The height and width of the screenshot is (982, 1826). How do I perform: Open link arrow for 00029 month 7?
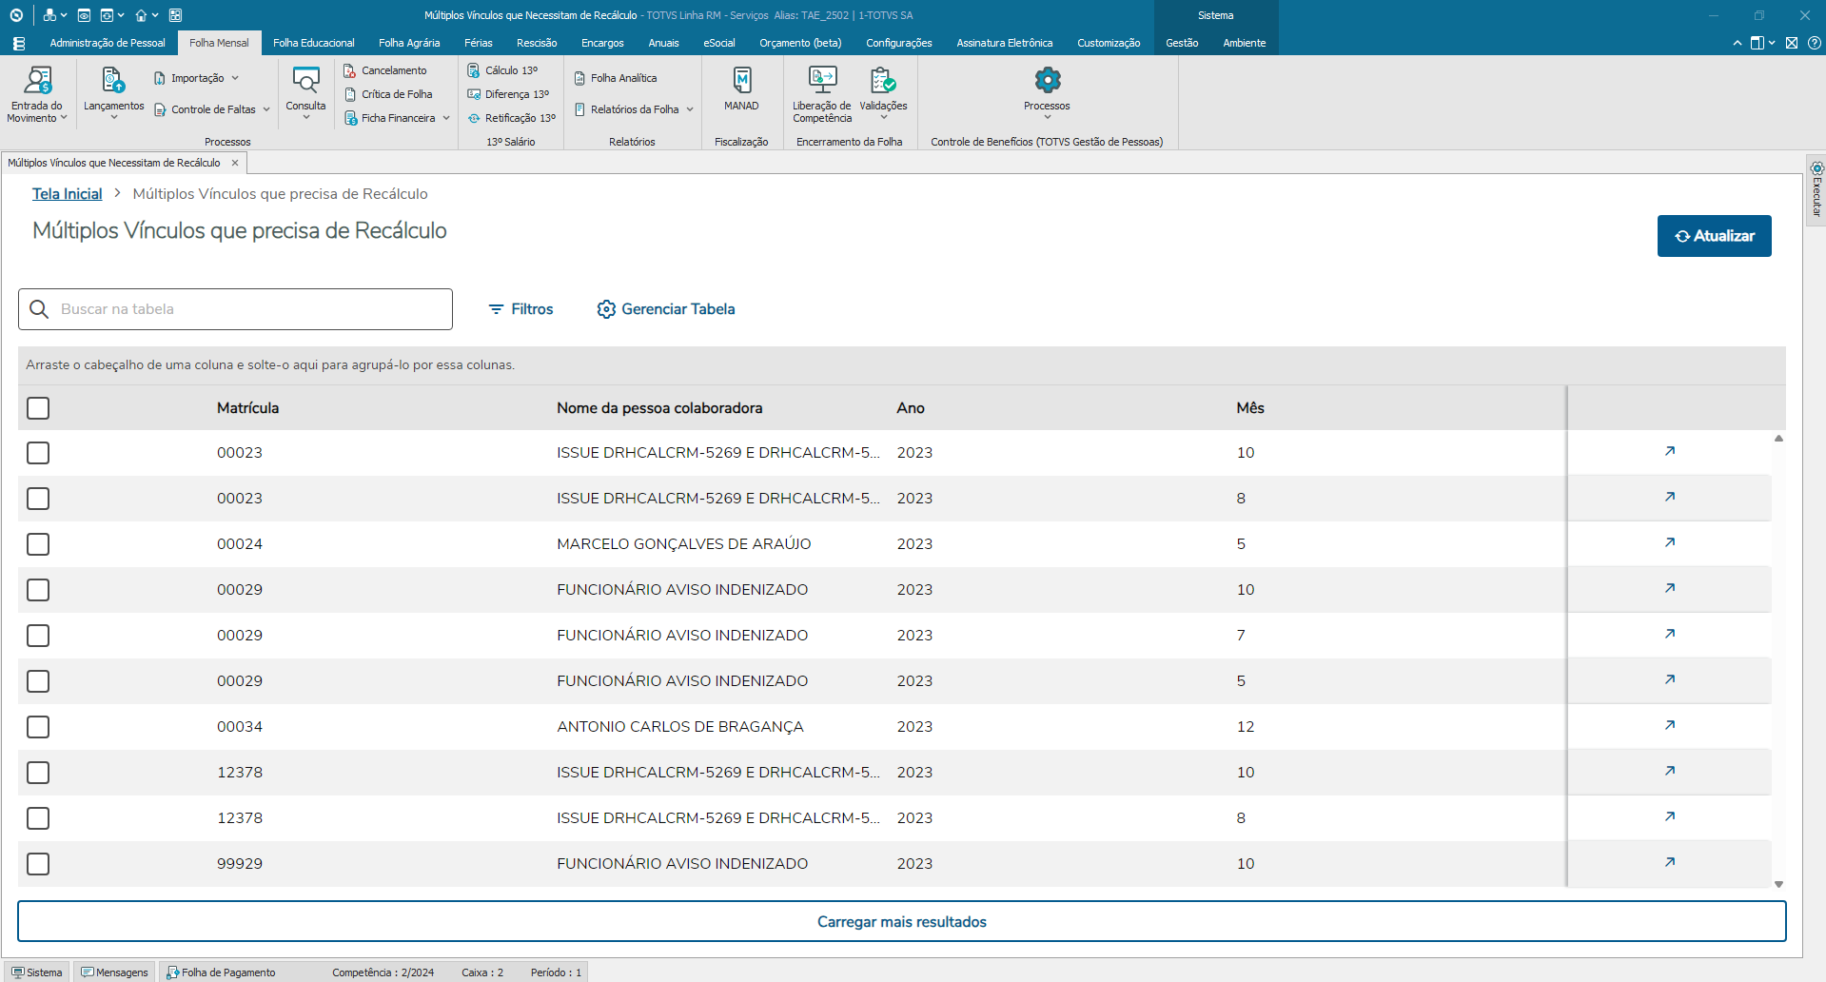click(1669, 634)
